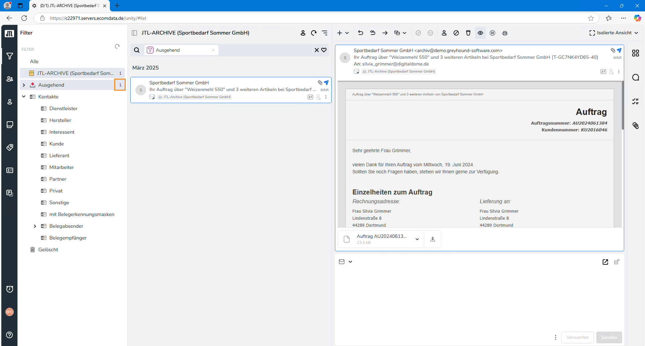The image size is (645, 346).
Task: Toggle the sidebar panel layout icon
Action: pos(134,33)
